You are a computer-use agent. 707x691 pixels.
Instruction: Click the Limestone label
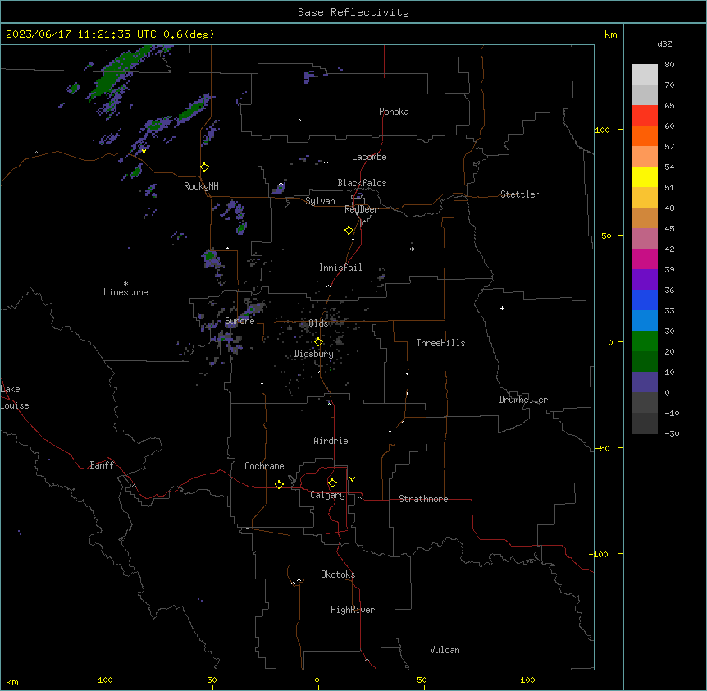point(125,292)
